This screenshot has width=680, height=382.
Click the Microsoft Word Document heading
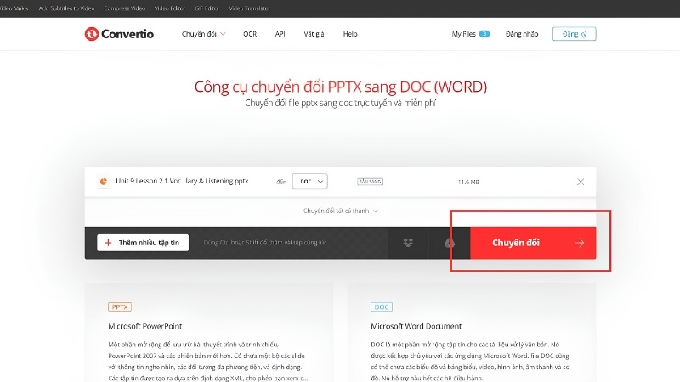coord(416,326)
